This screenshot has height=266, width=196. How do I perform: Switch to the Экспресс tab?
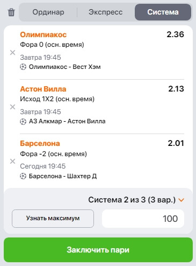106,12
